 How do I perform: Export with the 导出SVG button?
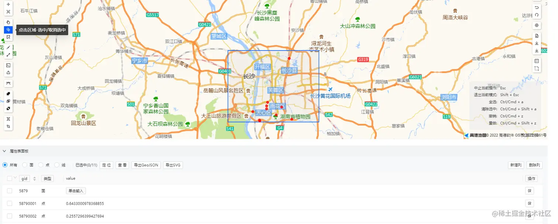pos(173,165)
